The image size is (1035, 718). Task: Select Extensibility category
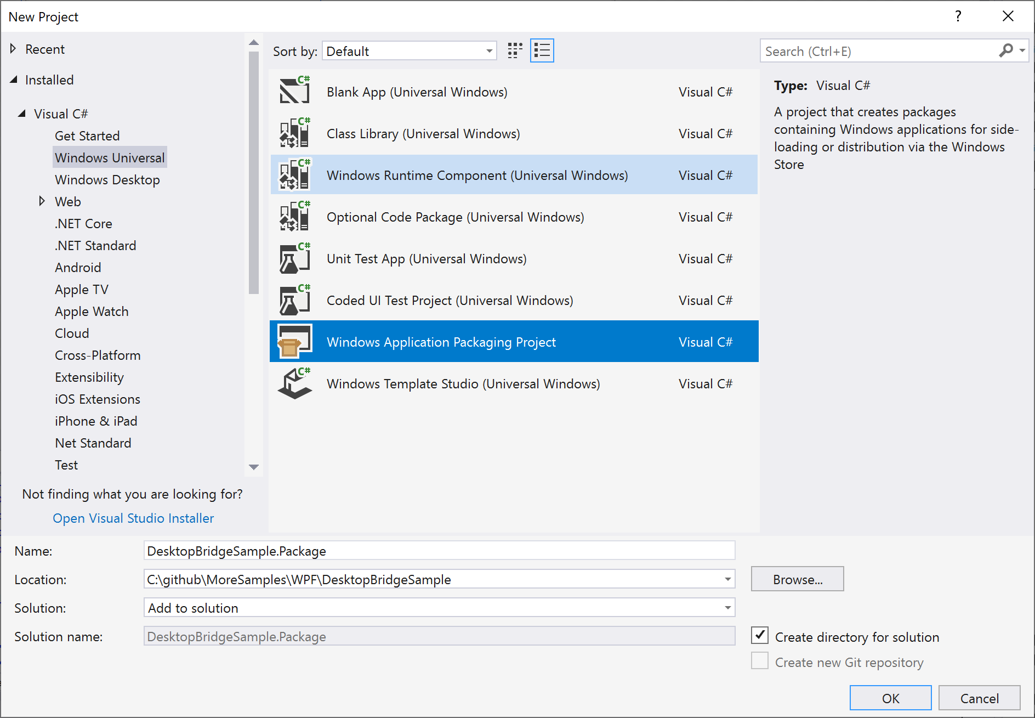(89, 377)
